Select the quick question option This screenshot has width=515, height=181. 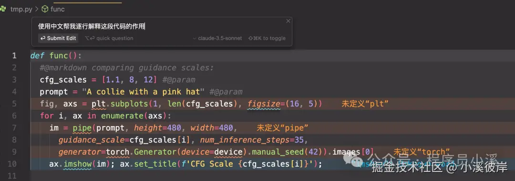click(x=109, y=38)
